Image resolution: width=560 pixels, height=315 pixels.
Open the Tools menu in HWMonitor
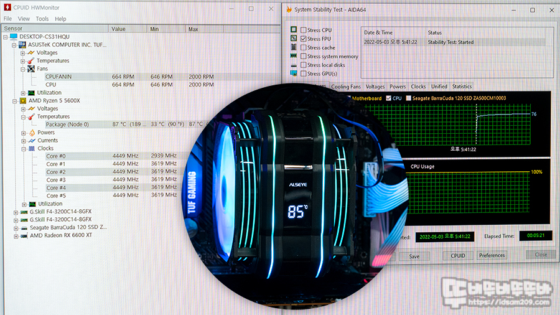click(42, 19)
